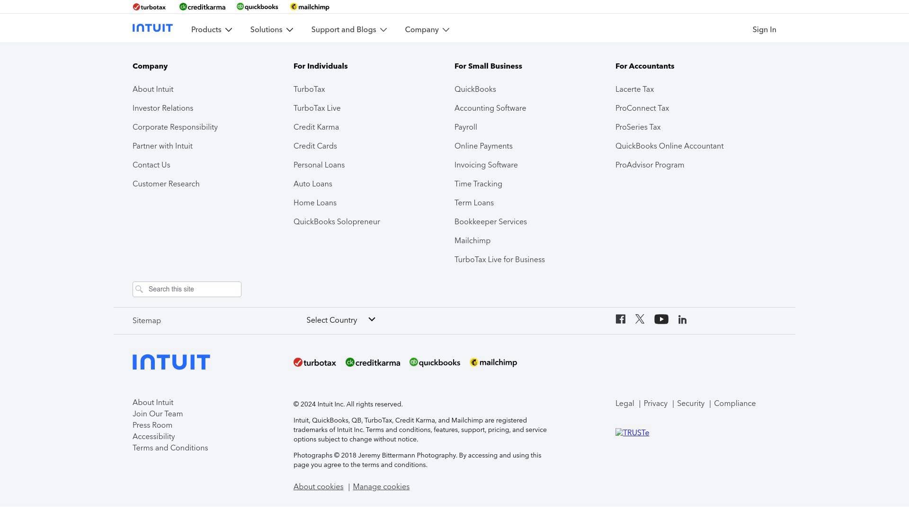Image resolution: width=909 pixels, height=511 pixels.
Task: Click the Search this site field
Action: 187,289
